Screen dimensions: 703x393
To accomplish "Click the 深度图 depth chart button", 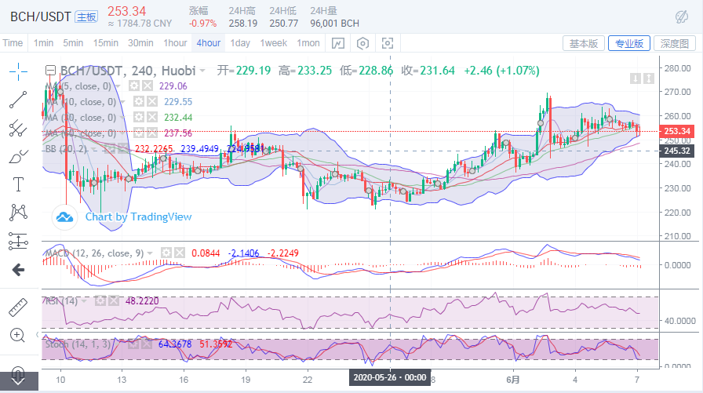I will pos(674,43).
